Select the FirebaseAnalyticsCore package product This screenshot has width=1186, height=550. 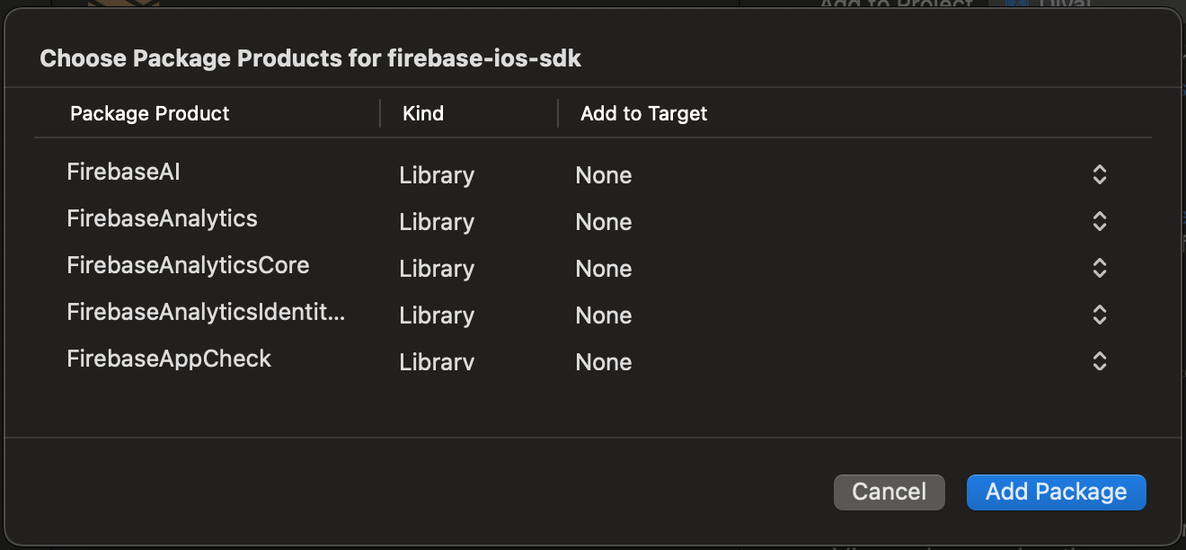(x=188, y=265)
